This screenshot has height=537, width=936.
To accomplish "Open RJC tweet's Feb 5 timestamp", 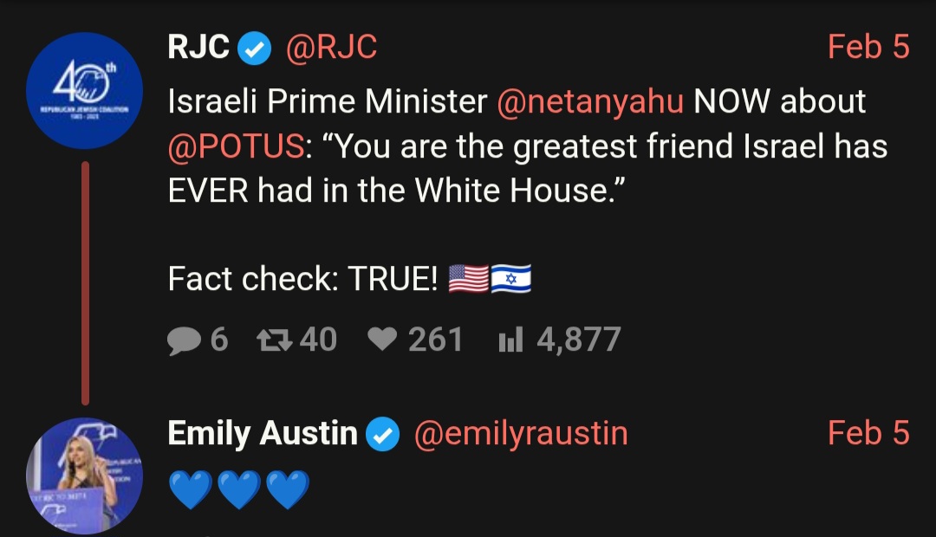I will pyautogui.click(x=868, y=47).
